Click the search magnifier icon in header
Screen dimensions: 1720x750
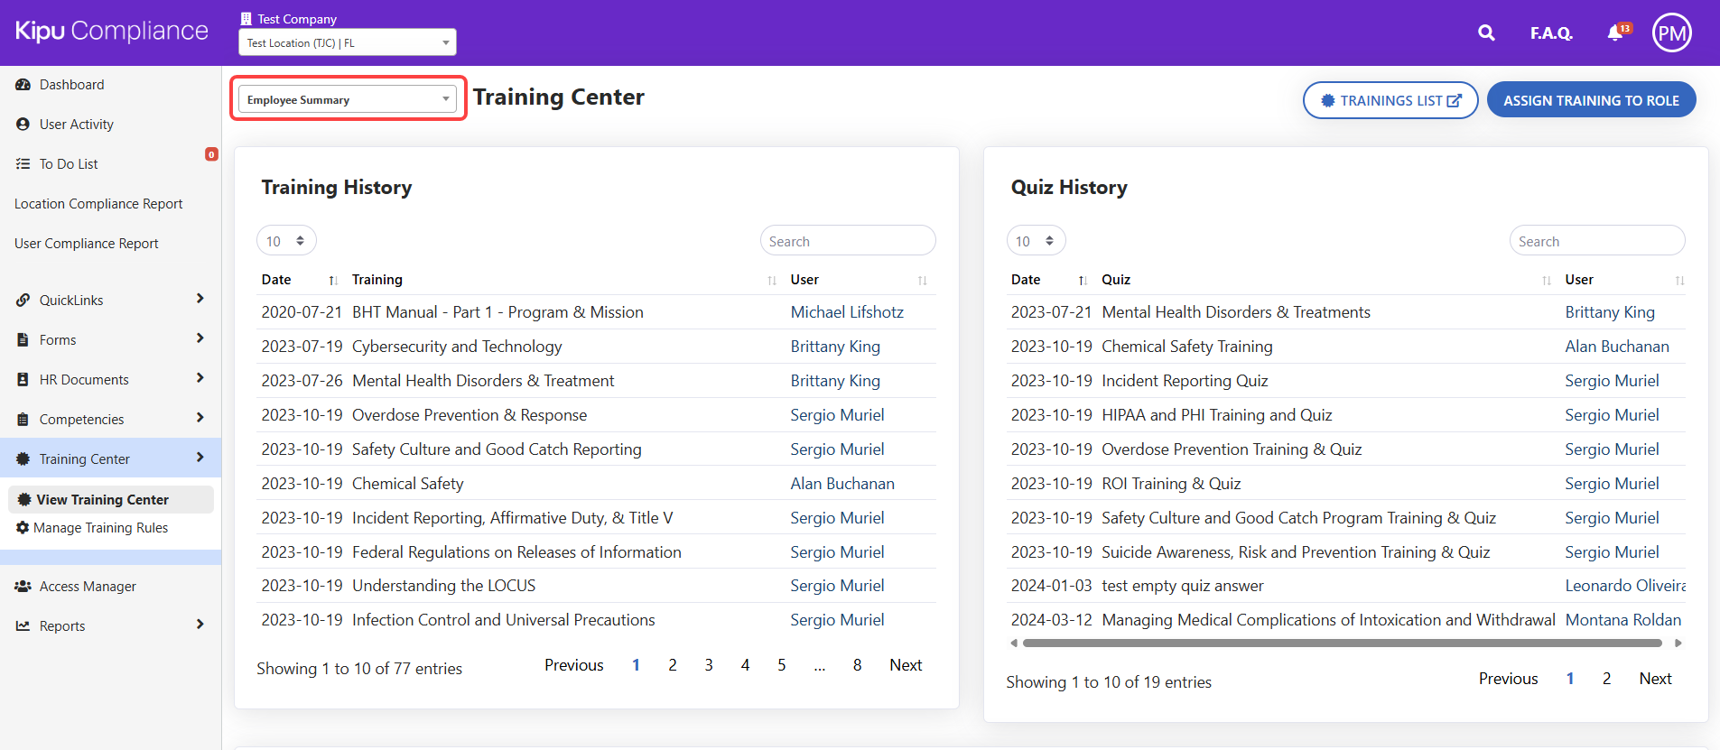1485,33
